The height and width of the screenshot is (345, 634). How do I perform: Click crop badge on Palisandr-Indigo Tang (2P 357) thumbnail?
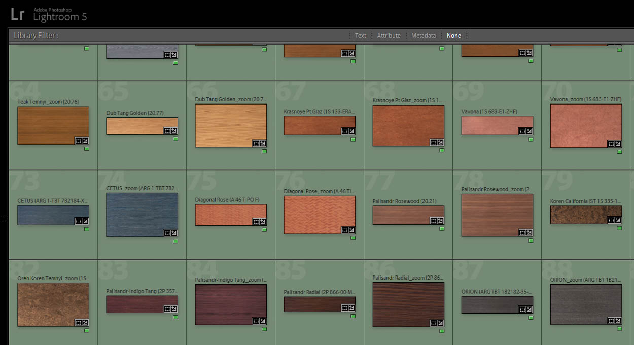click(x=167, y=308)
